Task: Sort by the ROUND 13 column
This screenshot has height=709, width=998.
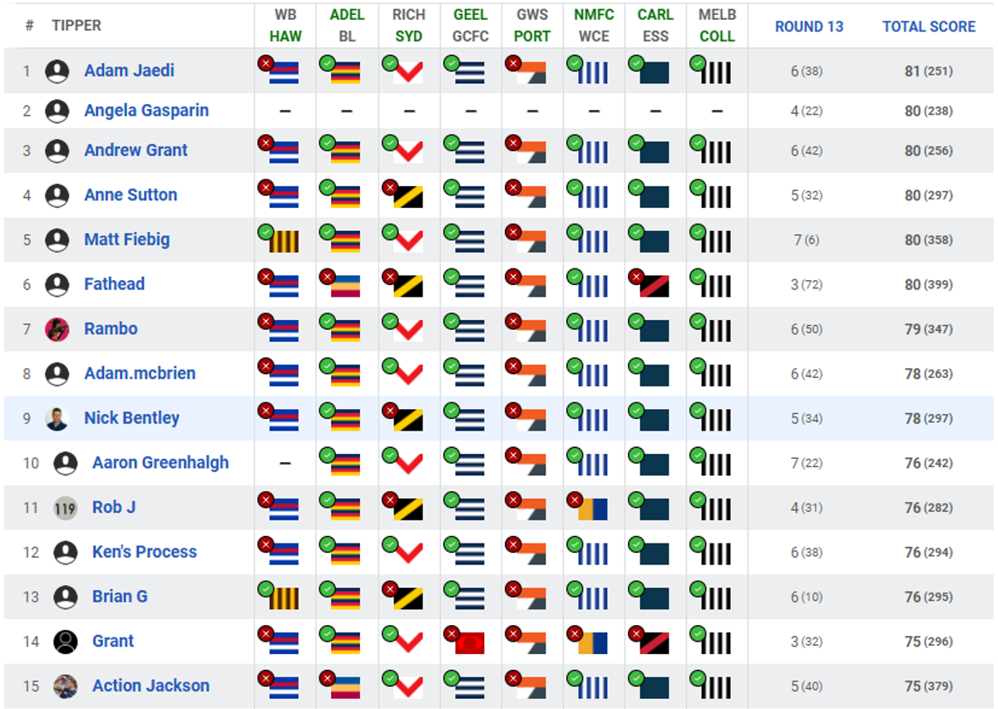Action: tap(809, 27)
